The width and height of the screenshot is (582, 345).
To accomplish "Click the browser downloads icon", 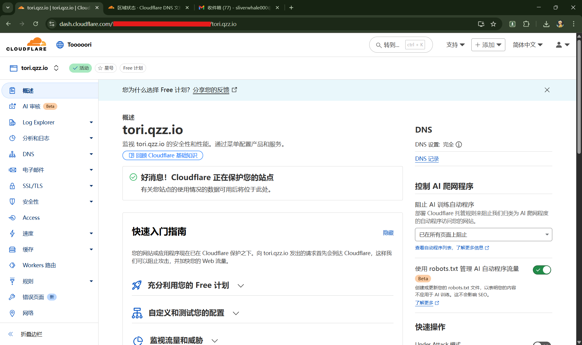I will [546, 24].
